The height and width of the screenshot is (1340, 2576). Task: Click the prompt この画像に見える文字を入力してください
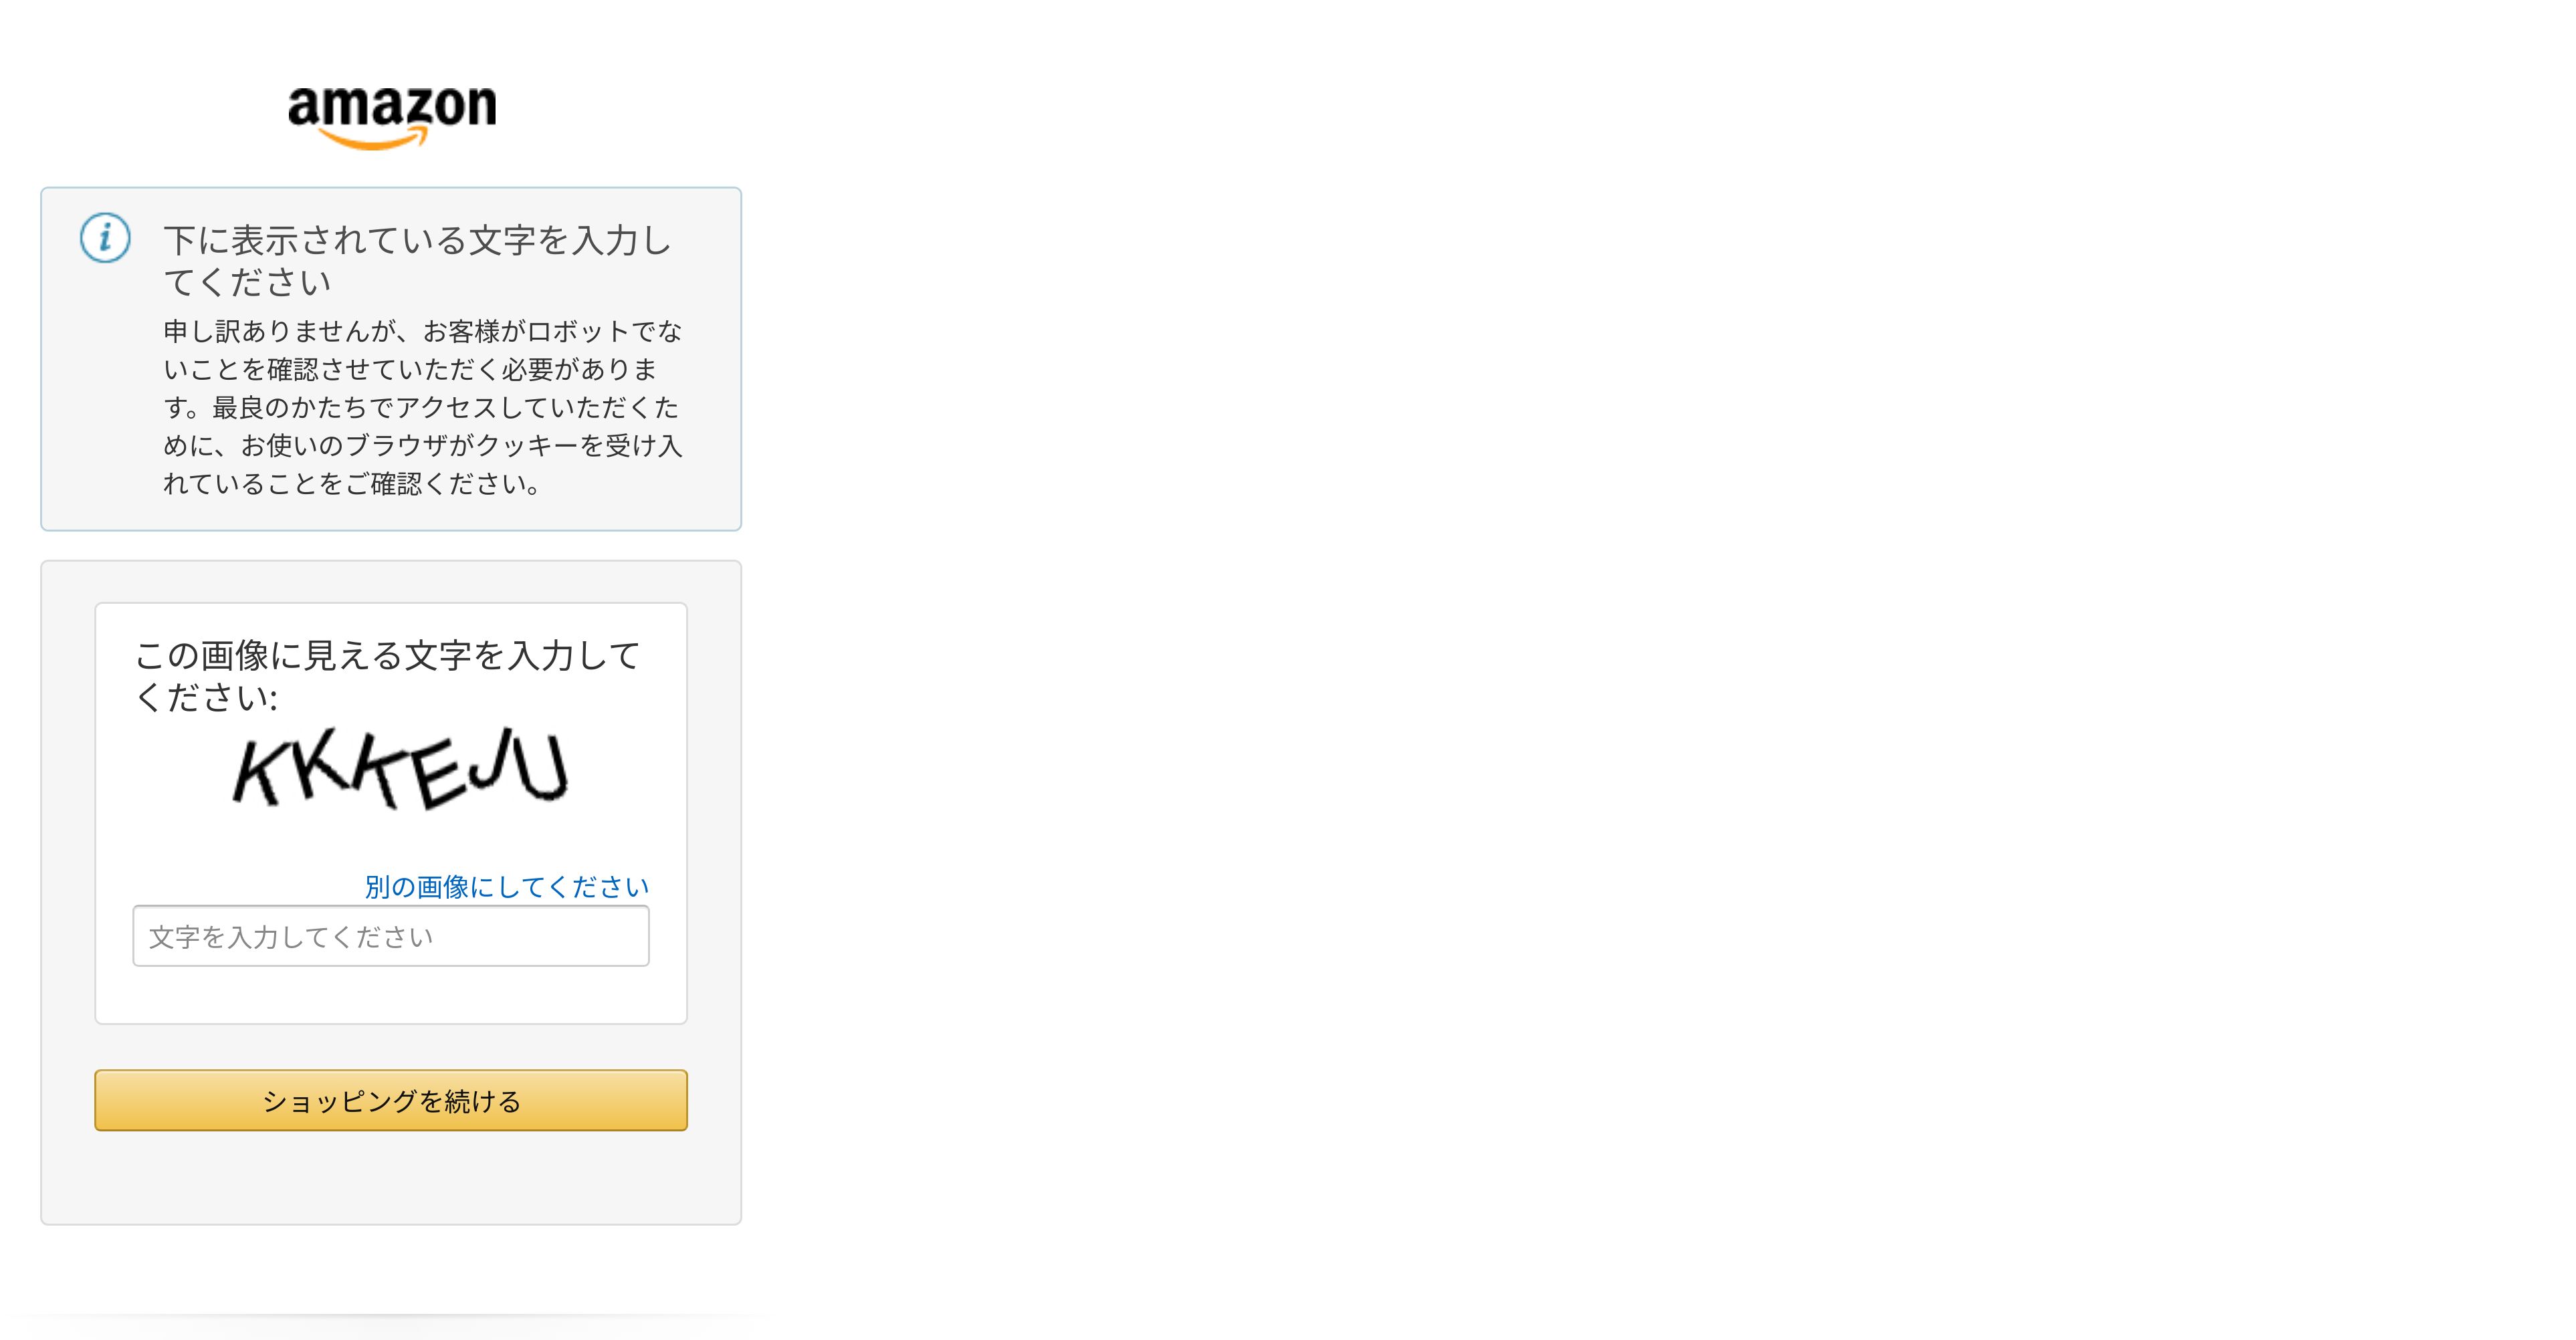click(388, 676)
